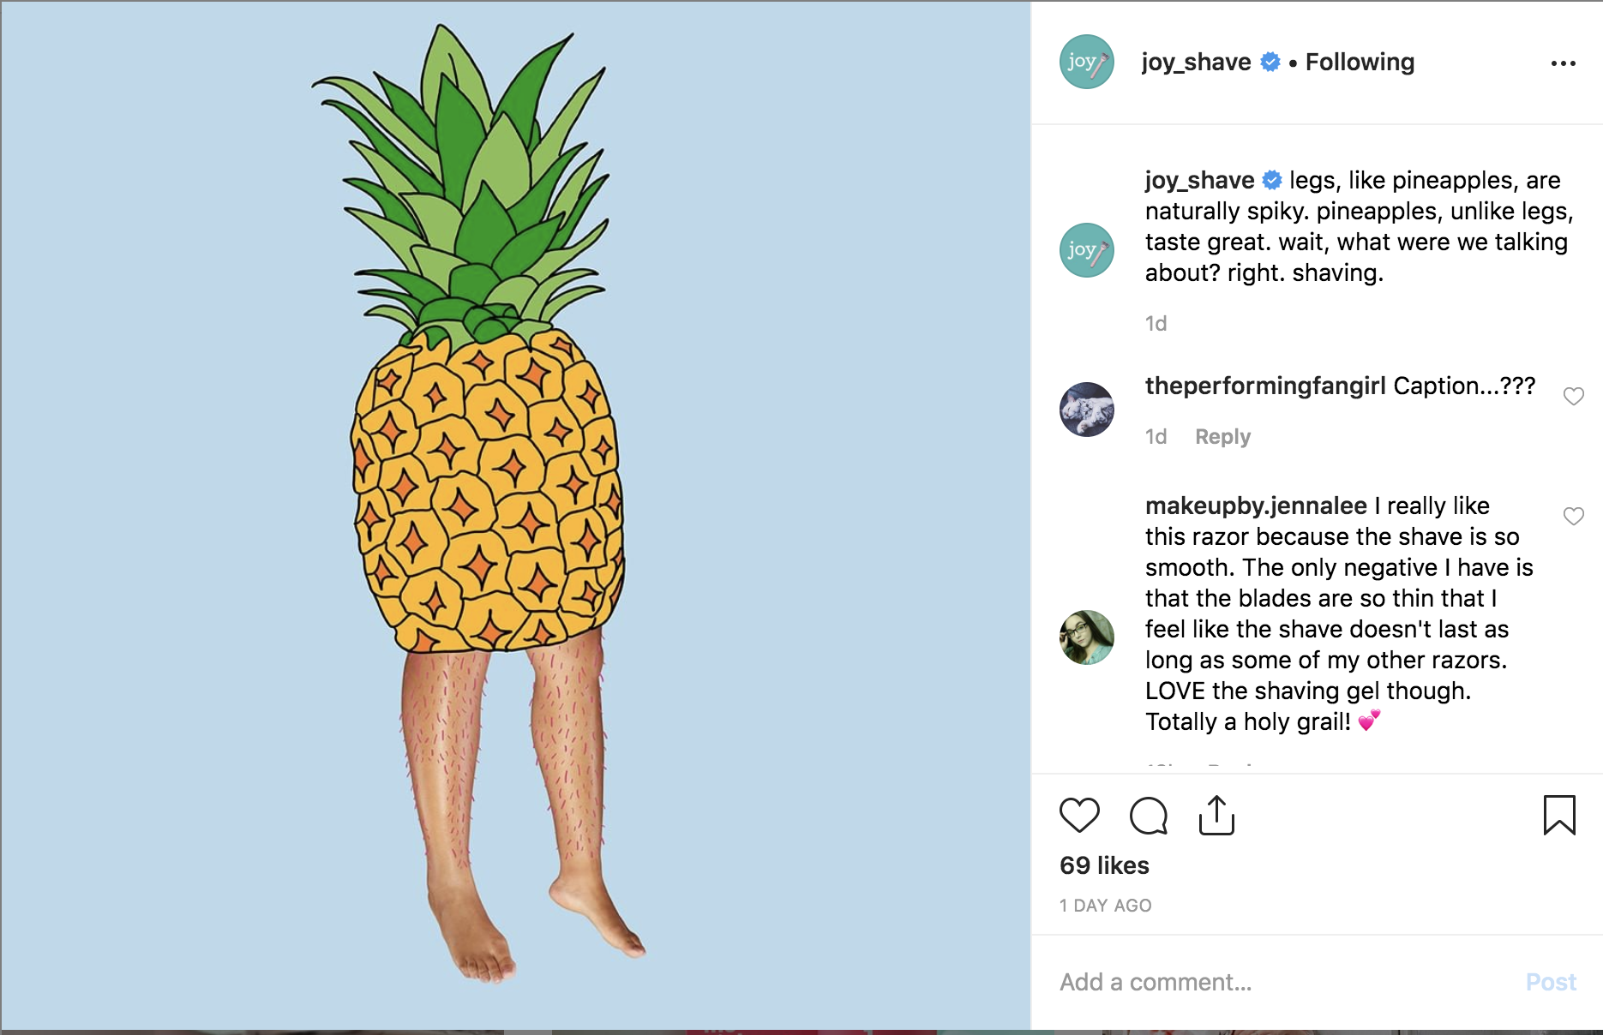Viewport: 1603px width, 1035px height.
Task: Click the Following button
Action: [x=1360, y=62]
